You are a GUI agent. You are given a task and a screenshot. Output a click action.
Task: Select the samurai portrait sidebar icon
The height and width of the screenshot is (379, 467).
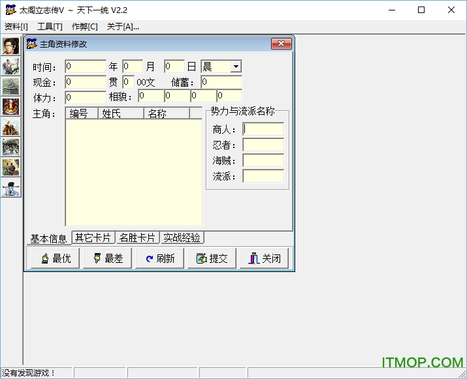coord(10,46)
